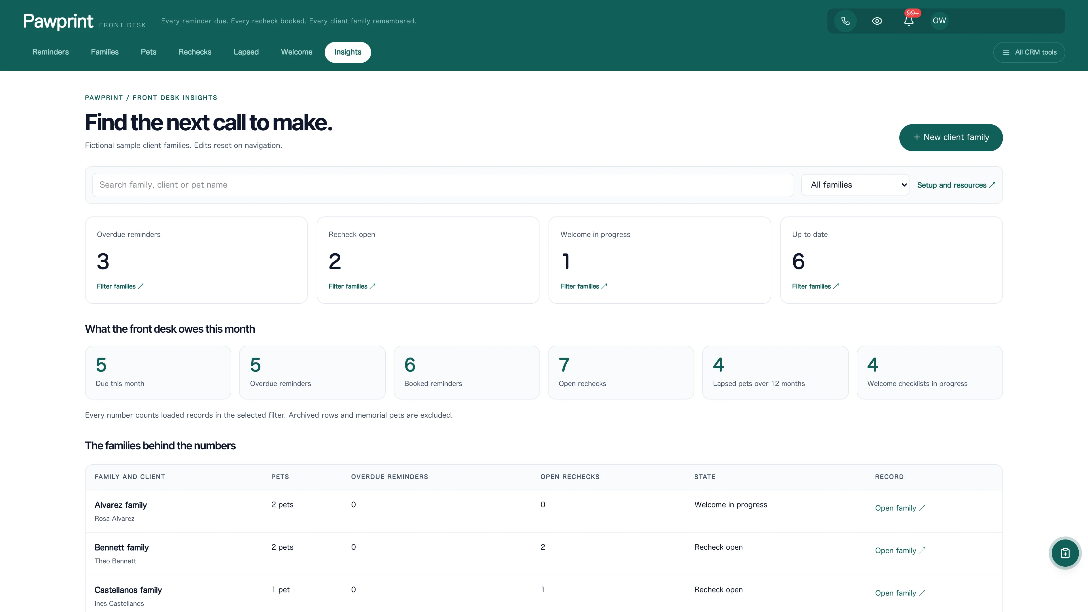Click the Pawprint / Front Desk Insights breadcrumb
This screenshot has width=1088, height=612.
(151, 97)
